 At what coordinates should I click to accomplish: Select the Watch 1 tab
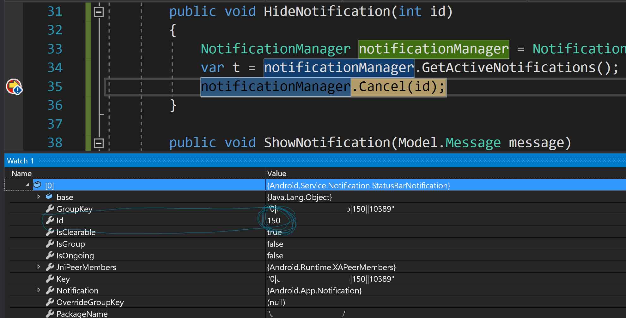pos(20,161)
